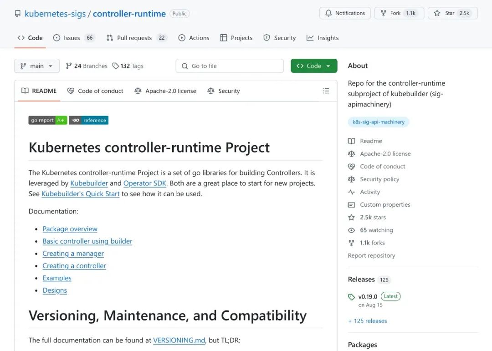The width and height of the screenshot is (492, 351).
Task: Follow the Kubebuilder link
Action: 89,183
